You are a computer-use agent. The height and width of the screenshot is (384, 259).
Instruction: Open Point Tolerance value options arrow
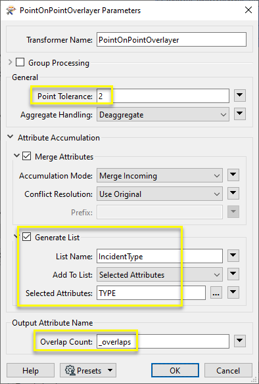point(240,96)
